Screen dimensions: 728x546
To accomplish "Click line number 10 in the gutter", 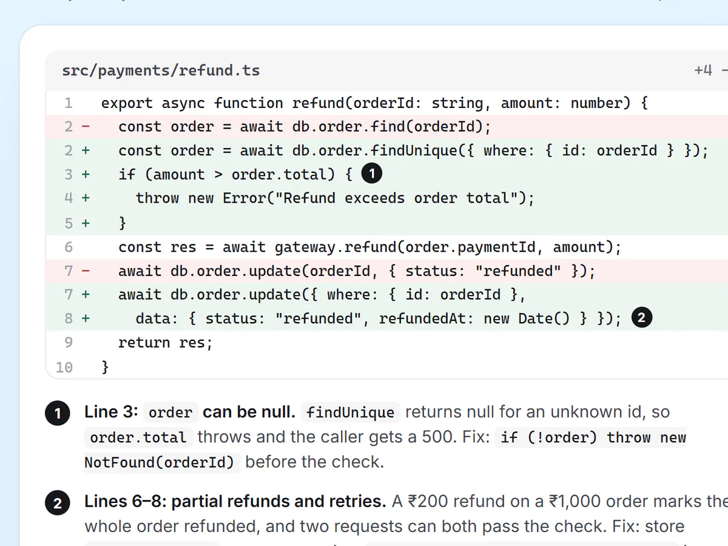I will coord(64,367).
